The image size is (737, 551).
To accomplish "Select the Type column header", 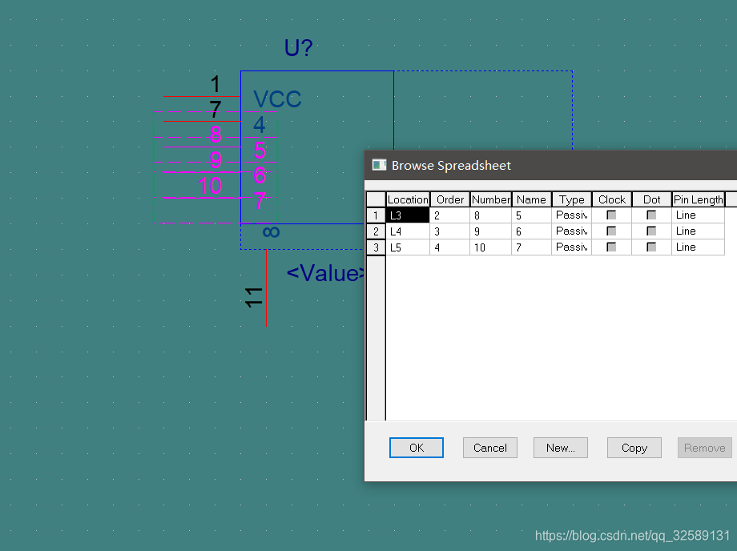I will pyautogui.click(x=572, y=199).
